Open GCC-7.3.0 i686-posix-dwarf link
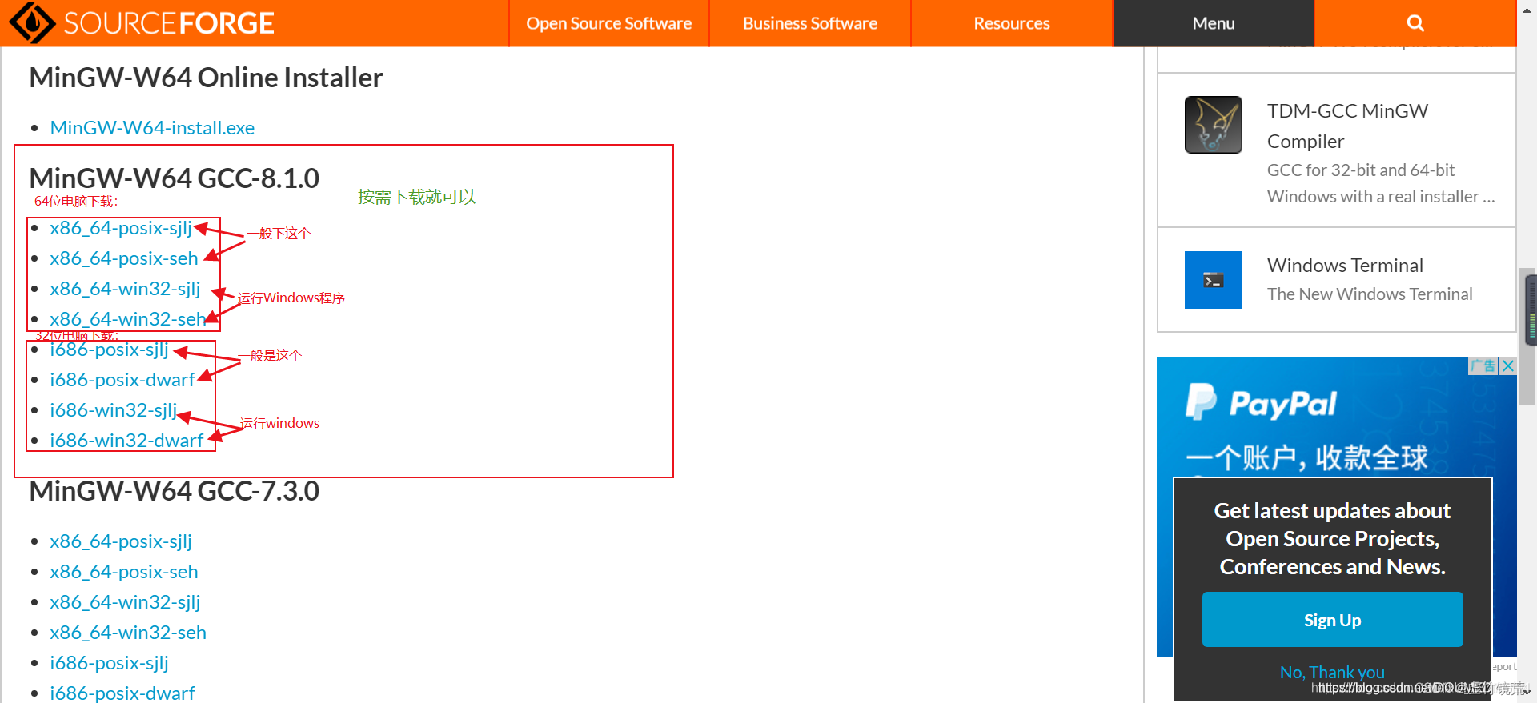Screen dimensions: 1537x703 point(122,693)
